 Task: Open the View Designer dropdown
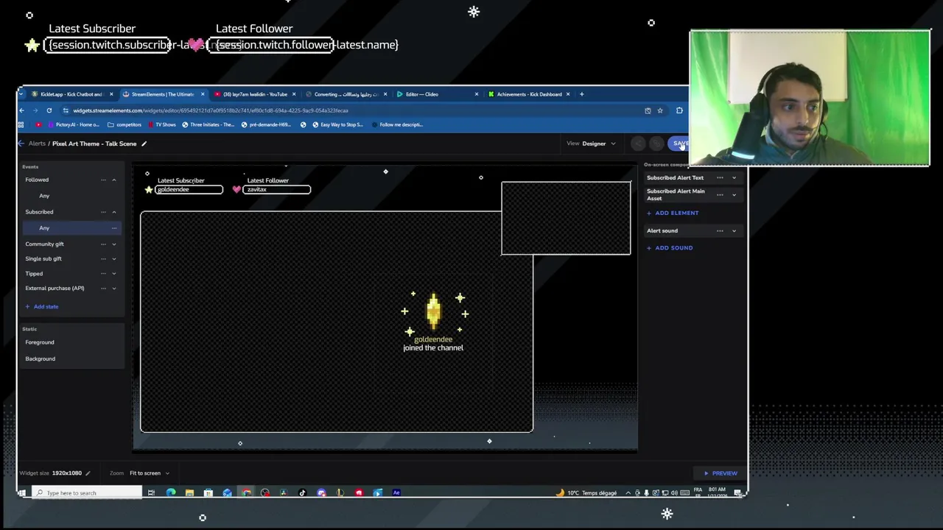598,144
